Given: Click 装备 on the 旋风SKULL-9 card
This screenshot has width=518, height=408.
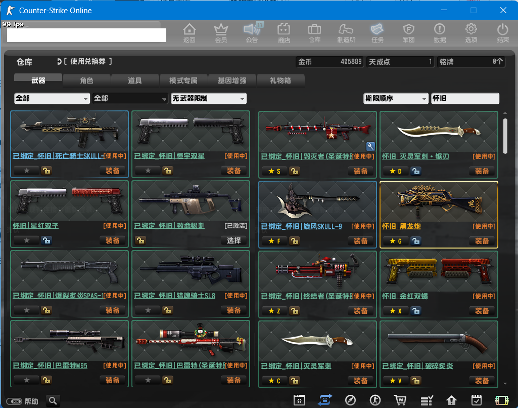Looking at the screenshot, I should point(361,241).
